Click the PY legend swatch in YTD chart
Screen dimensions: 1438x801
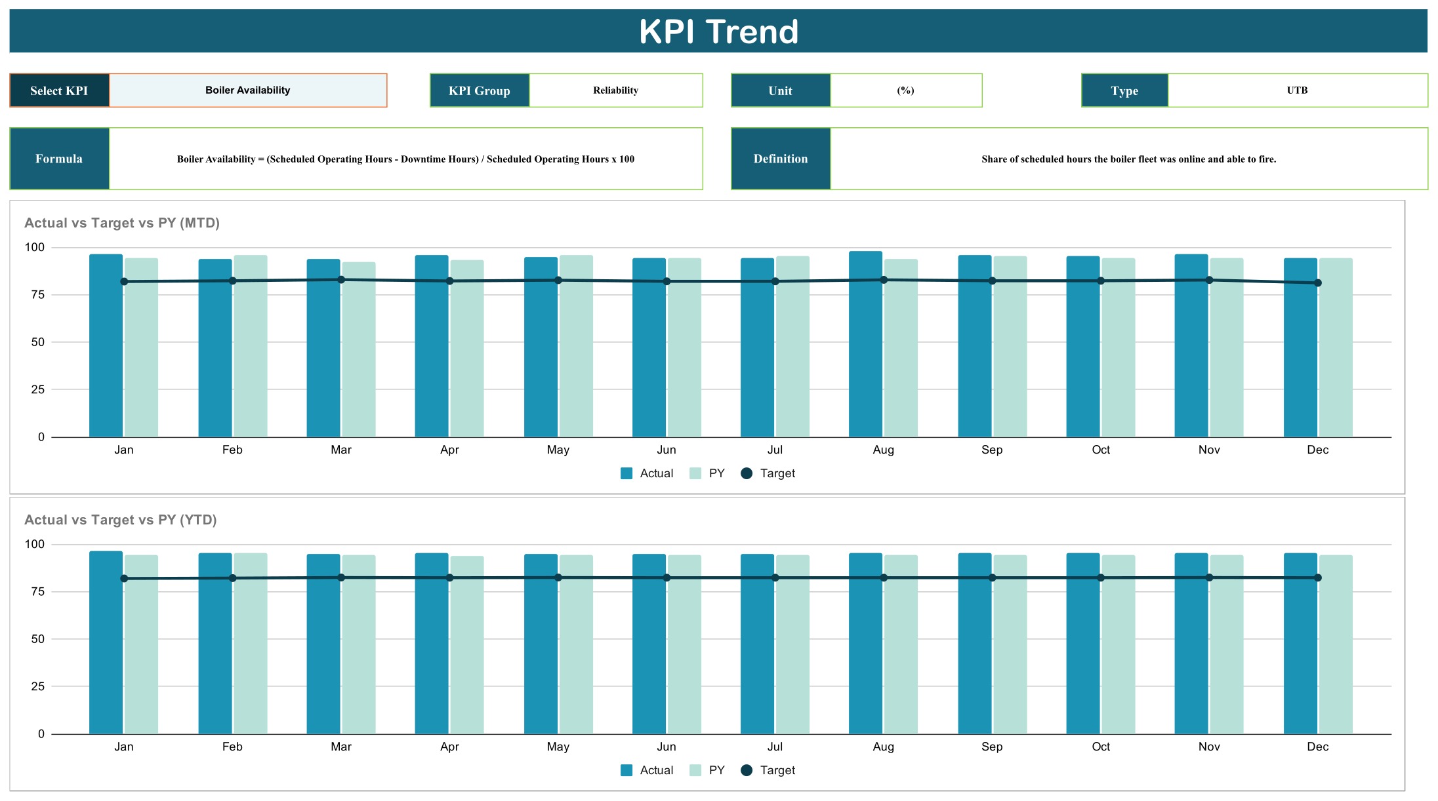click(695, 770)
